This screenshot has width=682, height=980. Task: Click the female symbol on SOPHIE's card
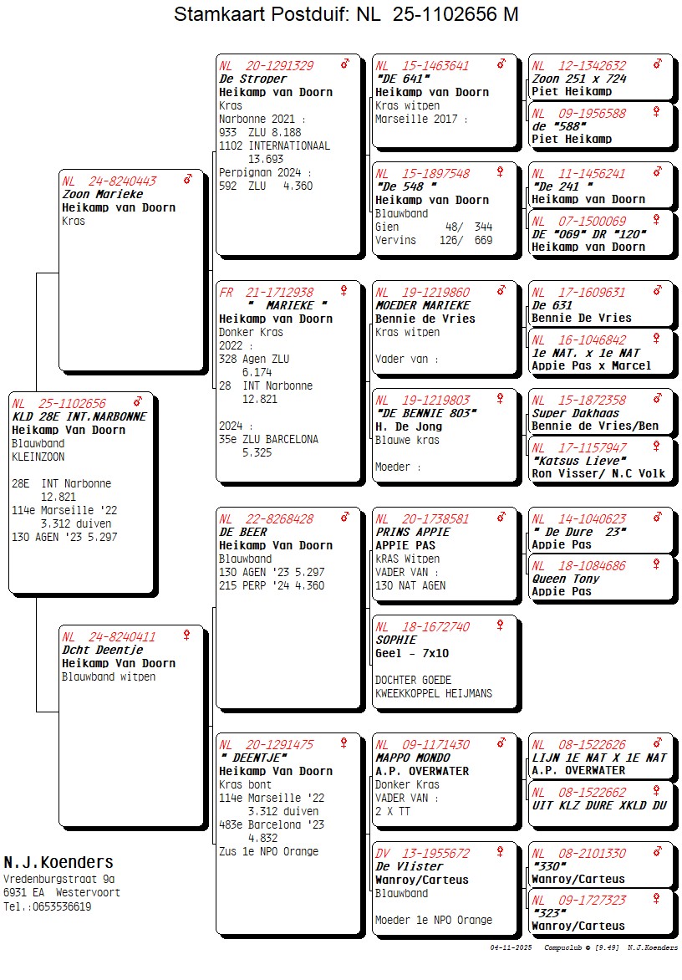[x=501, y=625]
